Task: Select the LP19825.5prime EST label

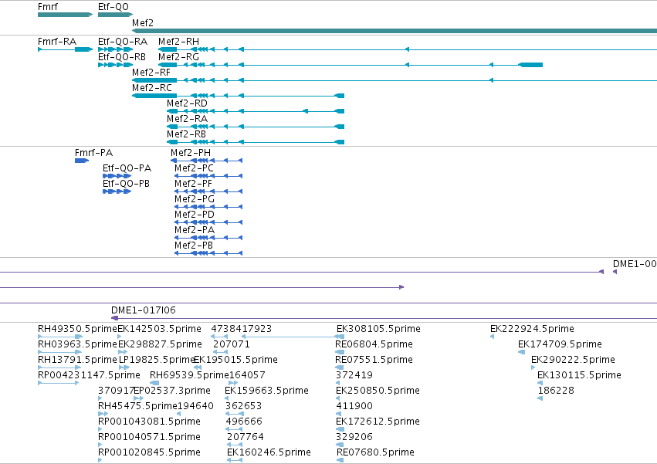Action: [x=157, y=360]
